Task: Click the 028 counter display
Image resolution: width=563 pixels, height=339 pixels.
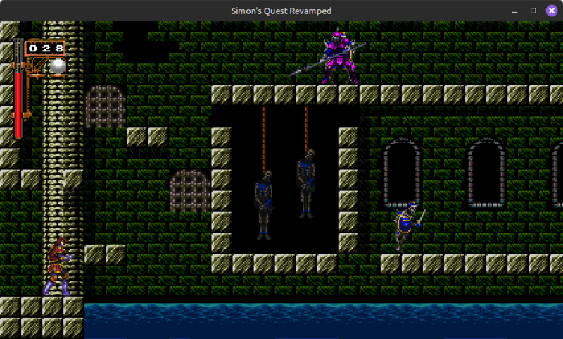Action: pos(46,49)
